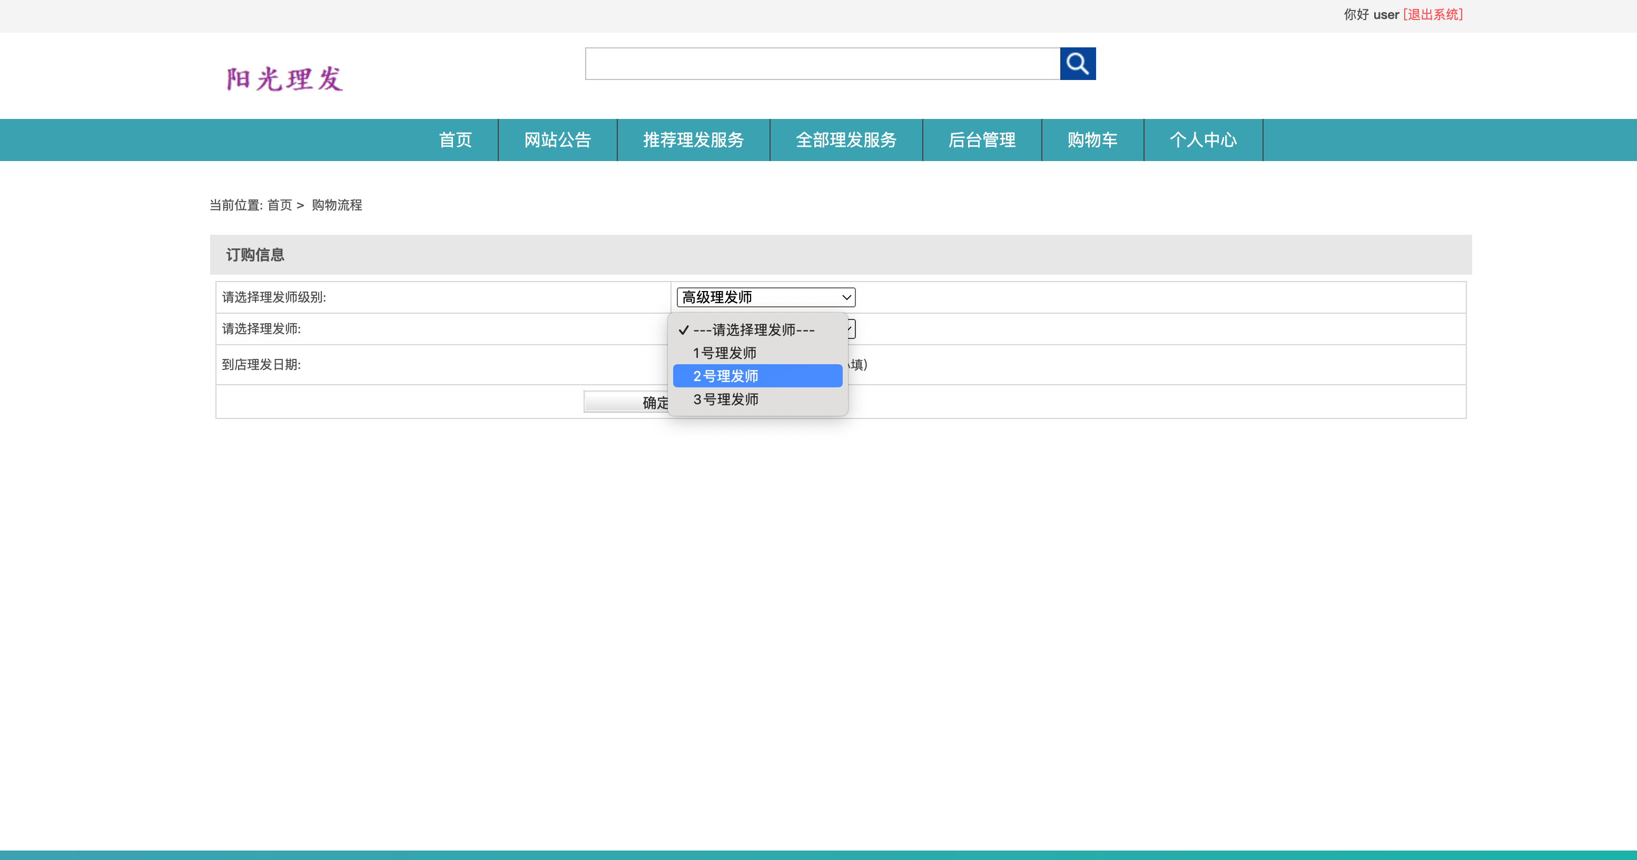
Task: Click the search magnifier icon
Action: tap(1078, 64)
